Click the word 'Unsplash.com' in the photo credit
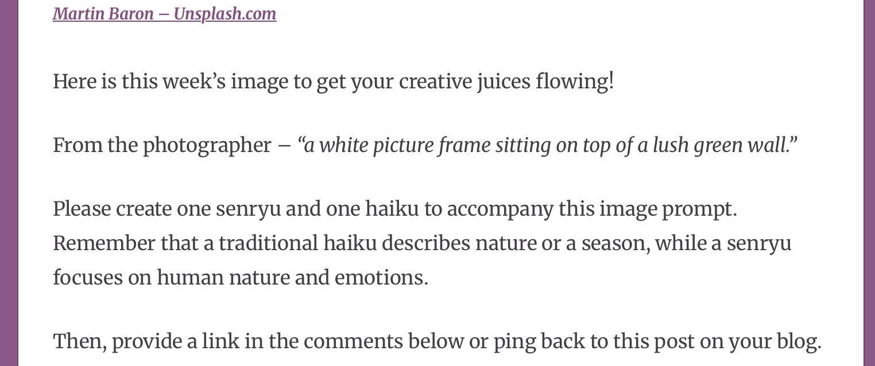This screenshot has width=875, height=366. tap(224, 14)
